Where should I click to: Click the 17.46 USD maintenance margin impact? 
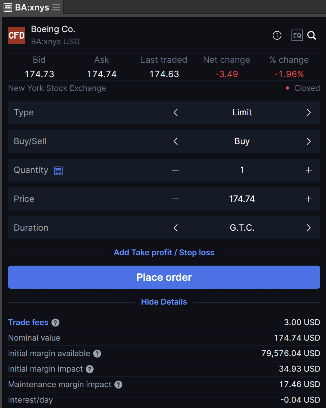[299, 384]
